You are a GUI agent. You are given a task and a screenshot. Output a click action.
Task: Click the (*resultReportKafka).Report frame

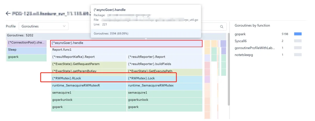point(89,57)
